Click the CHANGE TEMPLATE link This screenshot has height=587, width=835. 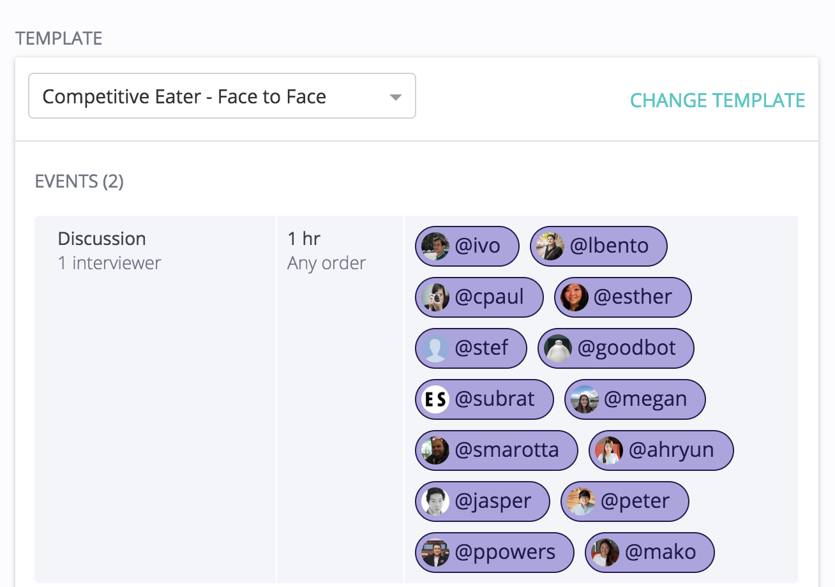(718, 100)
